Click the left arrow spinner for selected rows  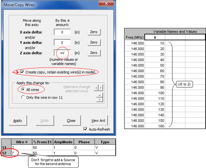[x=96, y=88]
